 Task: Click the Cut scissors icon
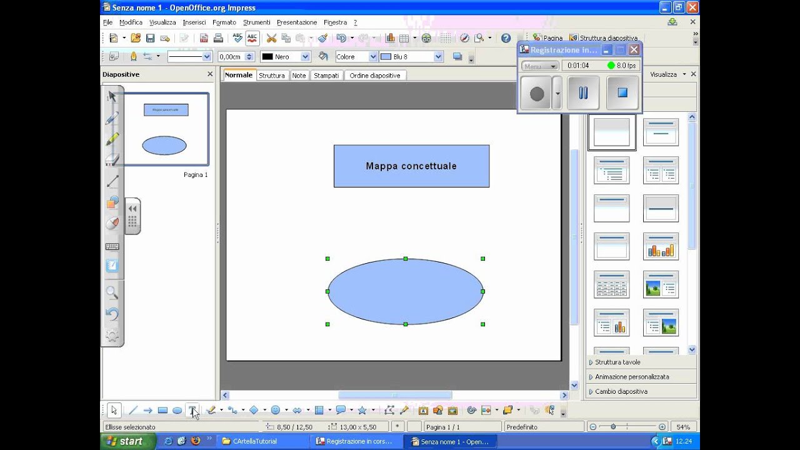coord(271,38)
